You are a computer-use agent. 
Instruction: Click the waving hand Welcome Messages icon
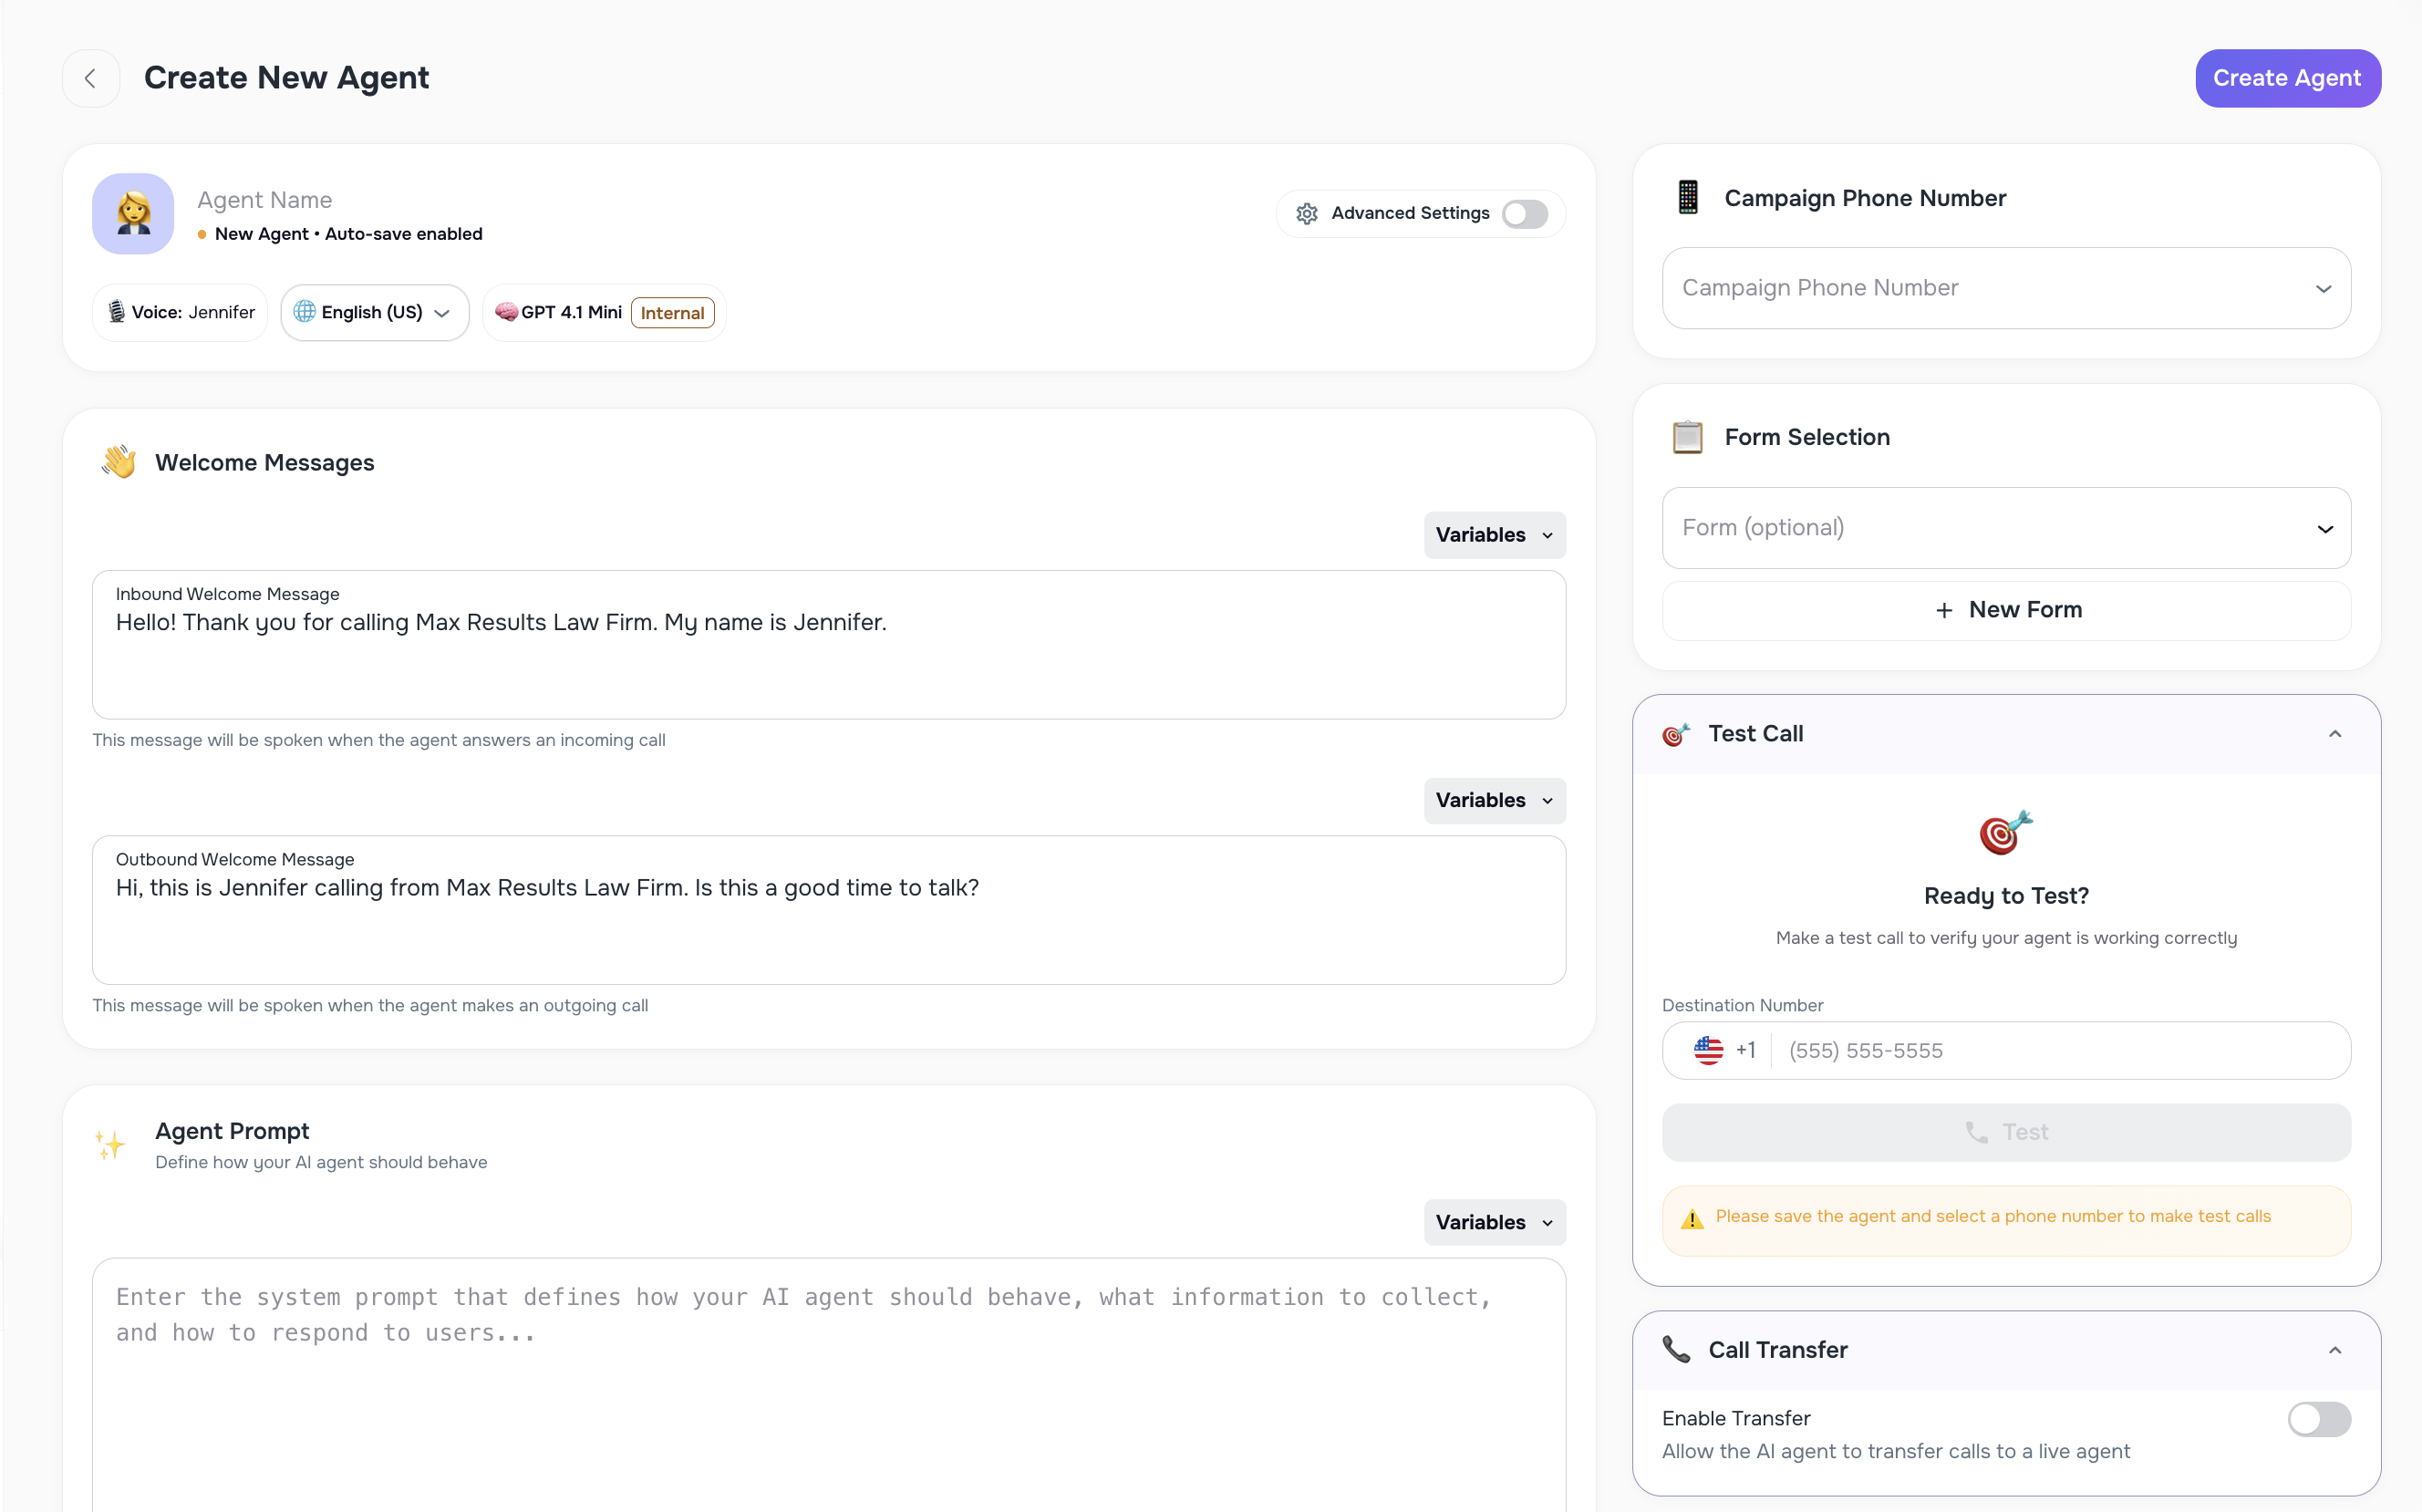click(x=119, y=461)
